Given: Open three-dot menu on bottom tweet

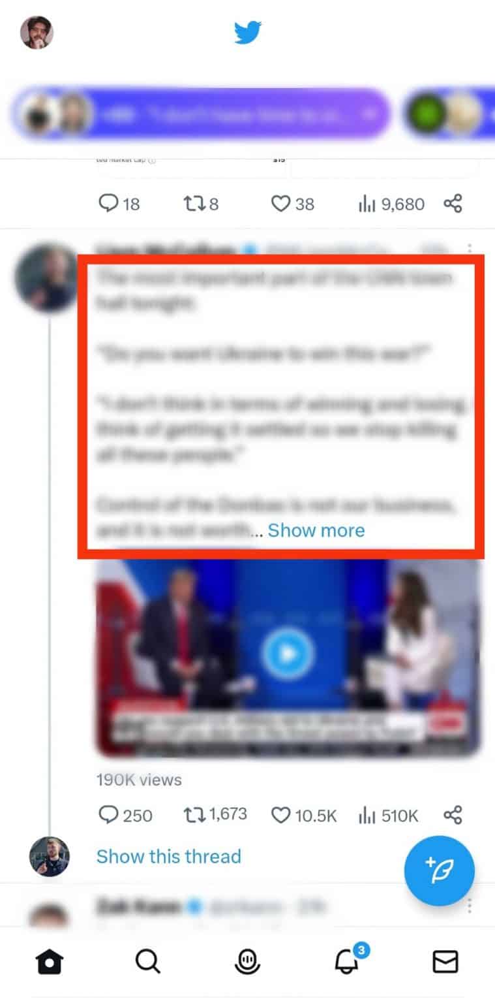Looking at the screenshot, I should [x=470, y=906].
